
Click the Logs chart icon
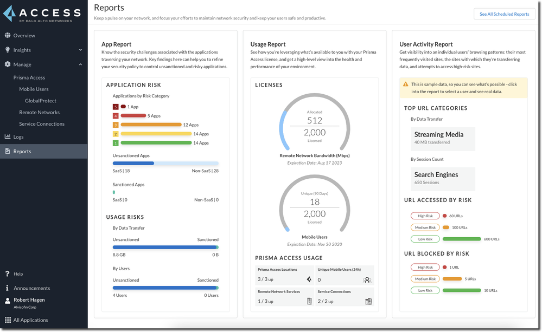point(8,137)
